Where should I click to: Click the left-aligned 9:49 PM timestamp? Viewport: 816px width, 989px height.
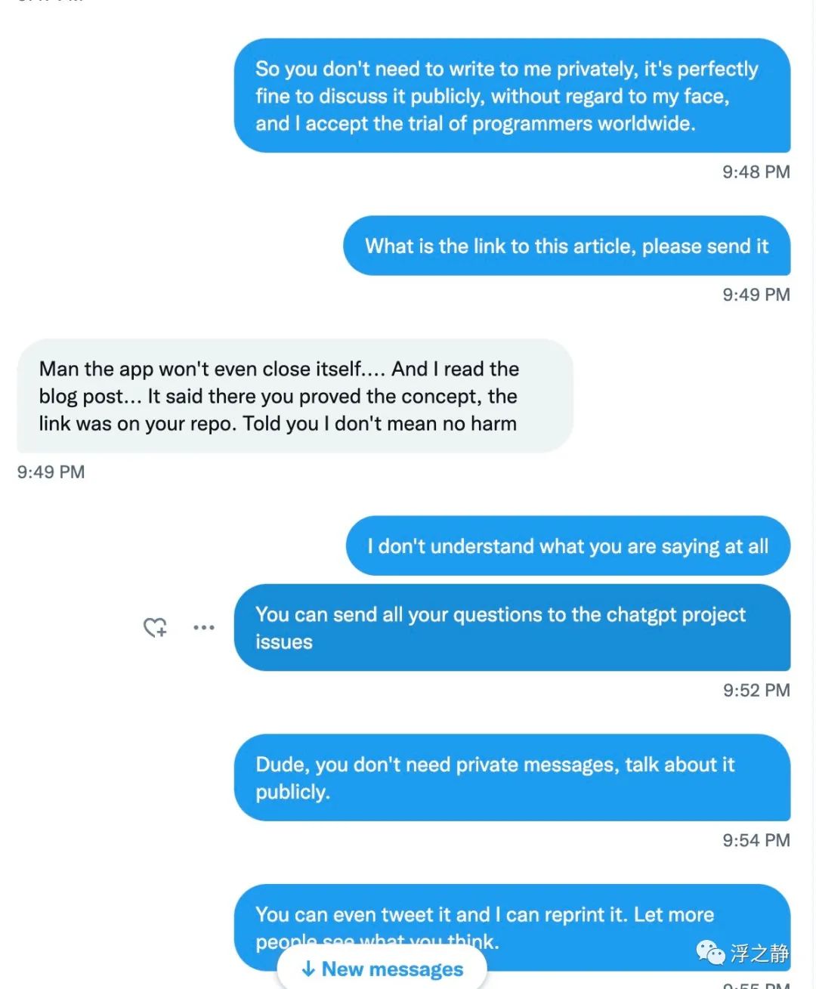pos(51,472)
